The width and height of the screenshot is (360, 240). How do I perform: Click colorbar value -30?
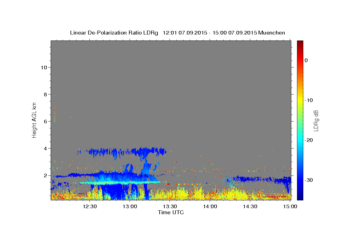(x=309, y=180)
